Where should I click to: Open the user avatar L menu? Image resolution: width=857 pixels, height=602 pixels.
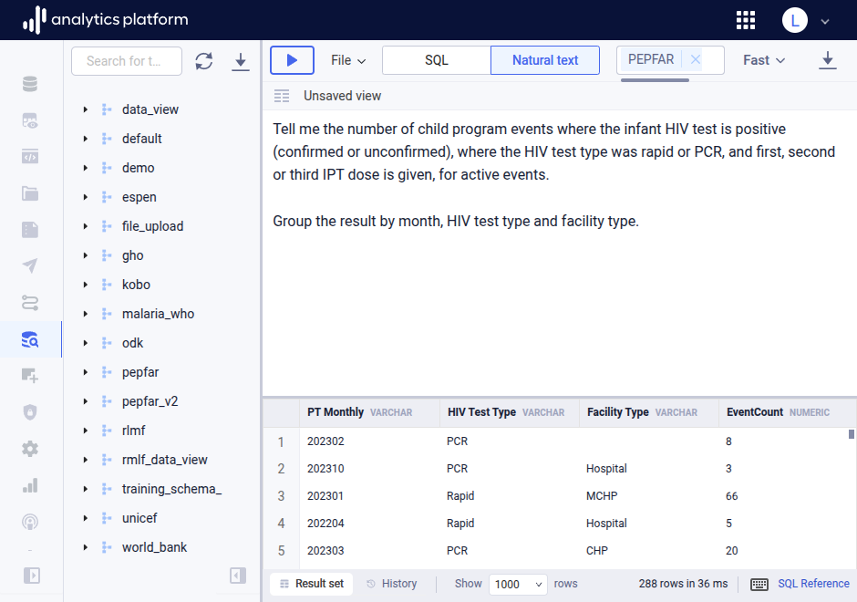click(x=795, y=20)
